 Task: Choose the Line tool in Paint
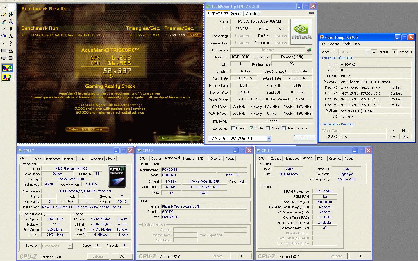[4, 44]
